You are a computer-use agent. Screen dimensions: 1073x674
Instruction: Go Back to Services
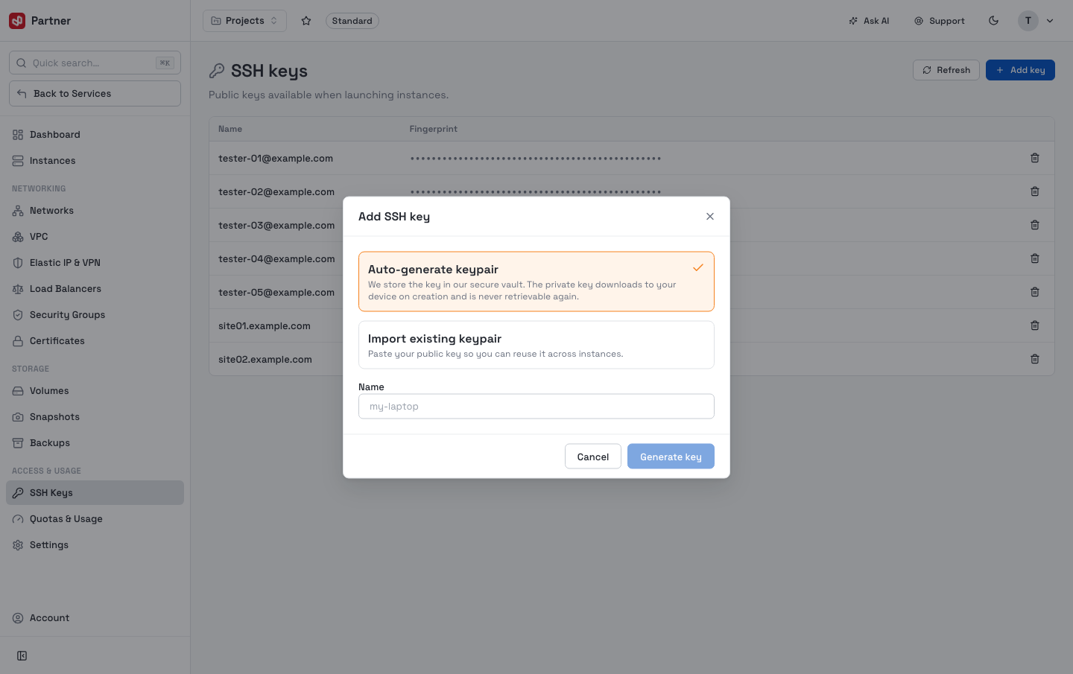click(95, 93)
